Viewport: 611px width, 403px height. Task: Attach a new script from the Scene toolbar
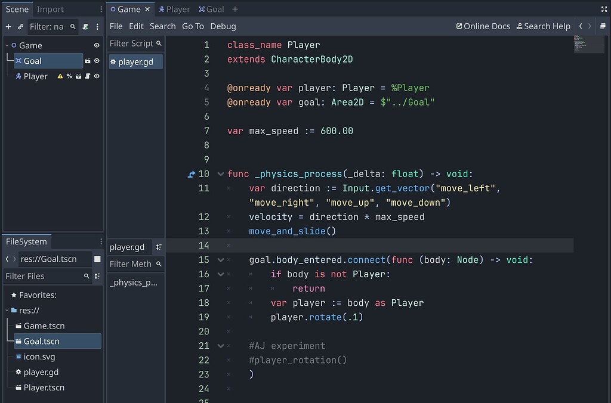point(85,26)
